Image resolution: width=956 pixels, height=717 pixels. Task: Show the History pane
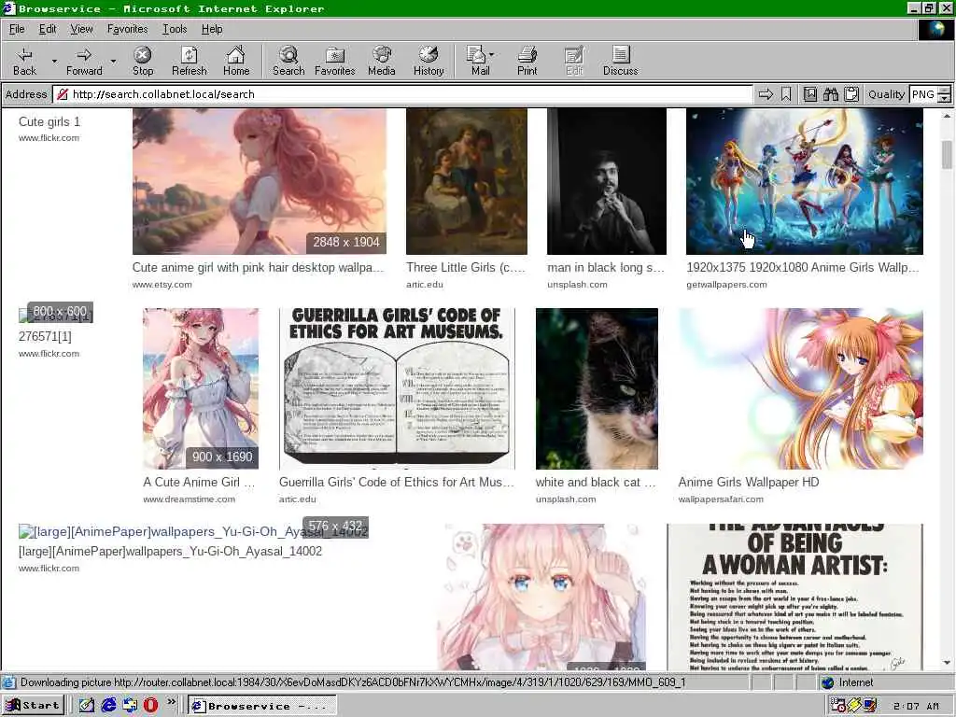[429, 61]
